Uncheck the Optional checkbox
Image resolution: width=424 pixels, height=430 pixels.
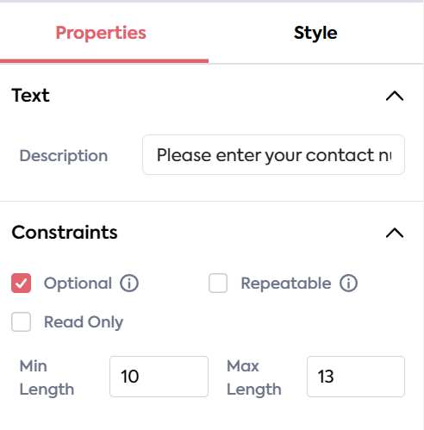point(22,284)
